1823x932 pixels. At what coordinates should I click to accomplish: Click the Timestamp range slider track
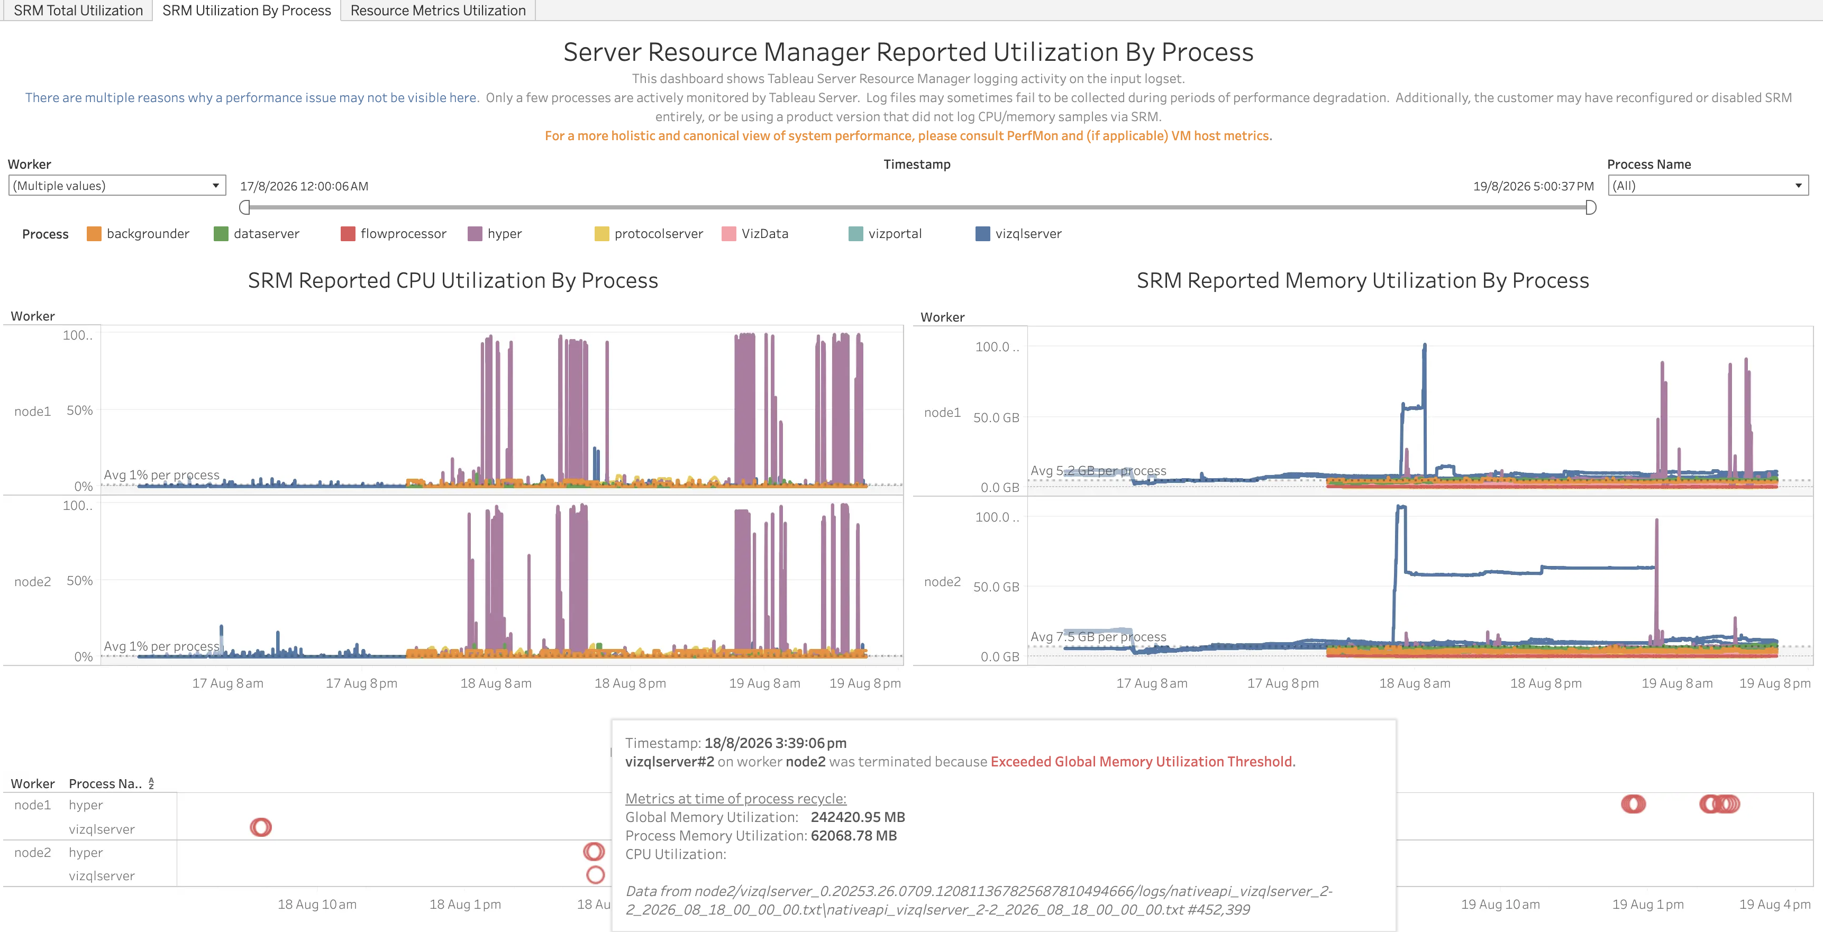pos(918,207)
